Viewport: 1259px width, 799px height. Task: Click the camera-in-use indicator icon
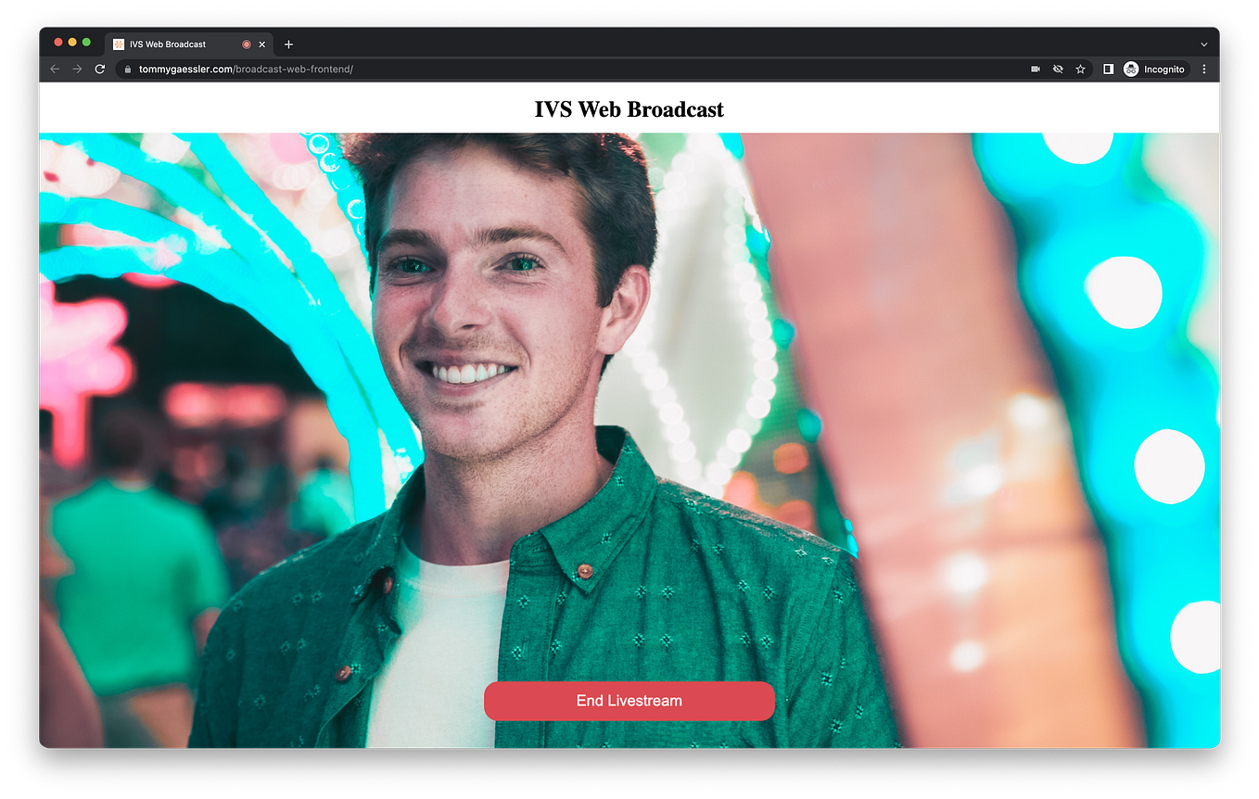[x=1035, y=69]
